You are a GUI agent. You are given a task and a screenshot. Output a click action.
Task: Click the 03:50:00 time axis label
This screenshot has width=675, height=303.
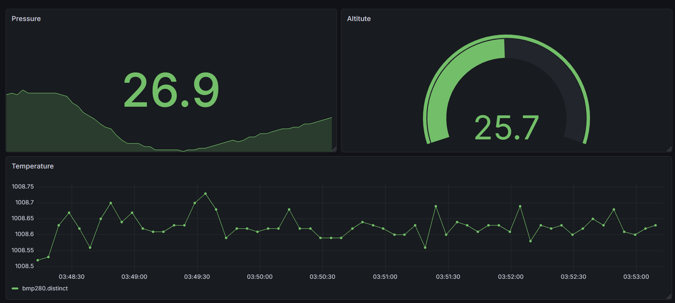tap(259, 277)
